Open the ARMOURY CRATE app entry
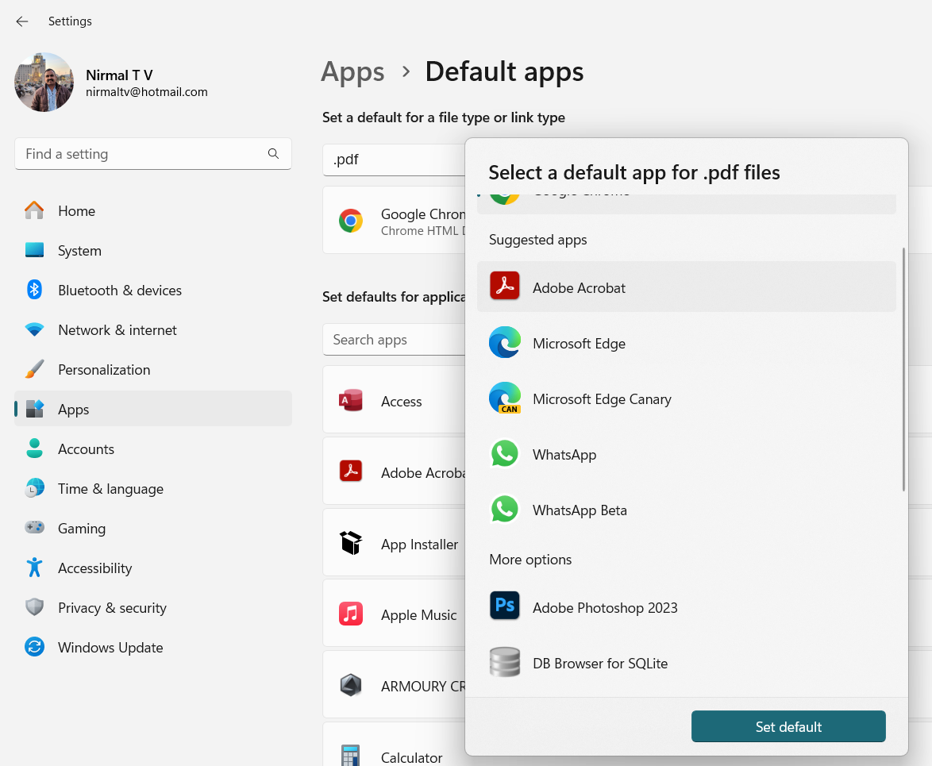 [x=394, y=684]
